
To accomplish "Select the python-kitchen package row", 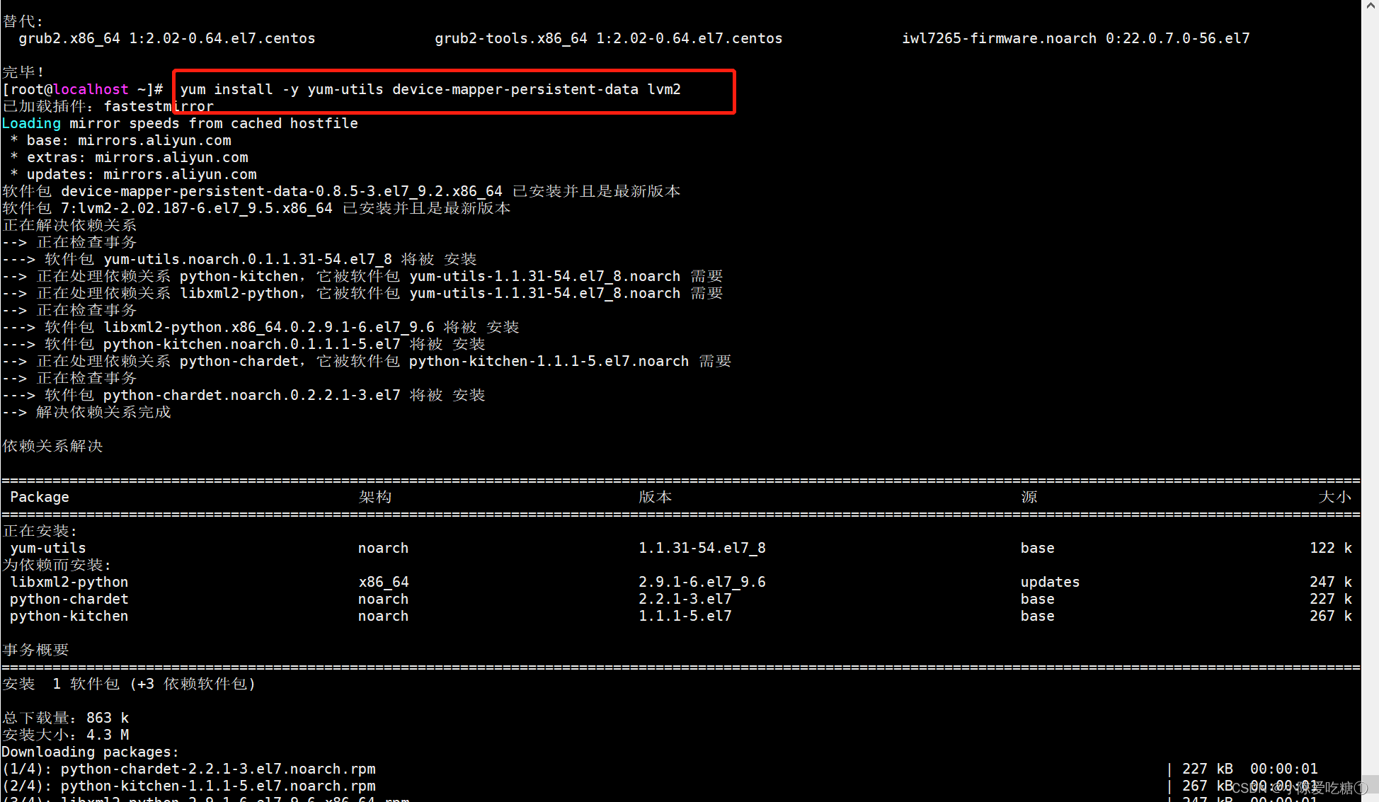I will click(x=69, y=617).
